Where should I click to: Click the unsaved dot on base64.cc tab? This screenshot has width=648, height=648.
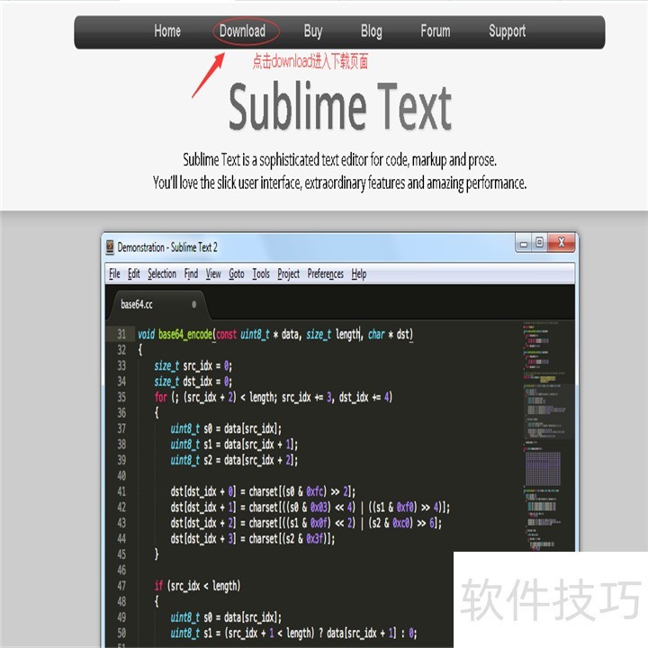click(194, 304)
